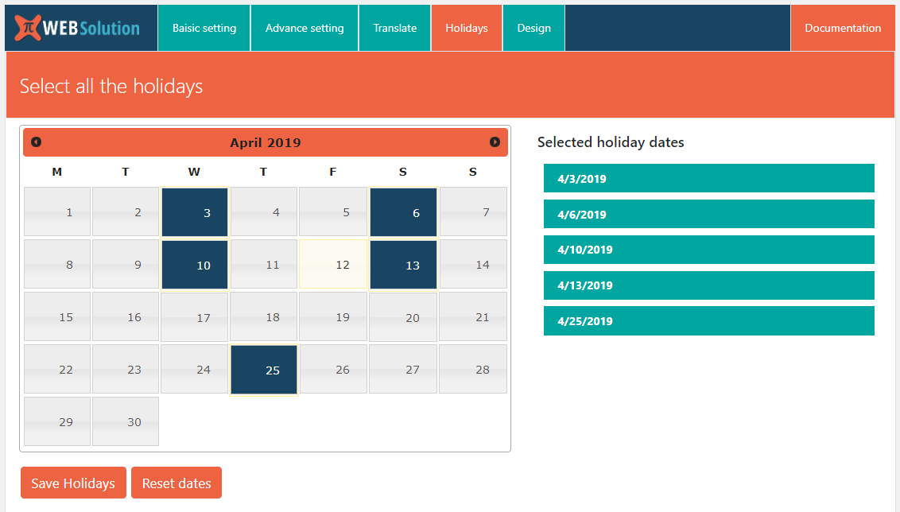Click the 4/6/2019 selected holiday entry
Screen dimensions: 900x512
709,214
